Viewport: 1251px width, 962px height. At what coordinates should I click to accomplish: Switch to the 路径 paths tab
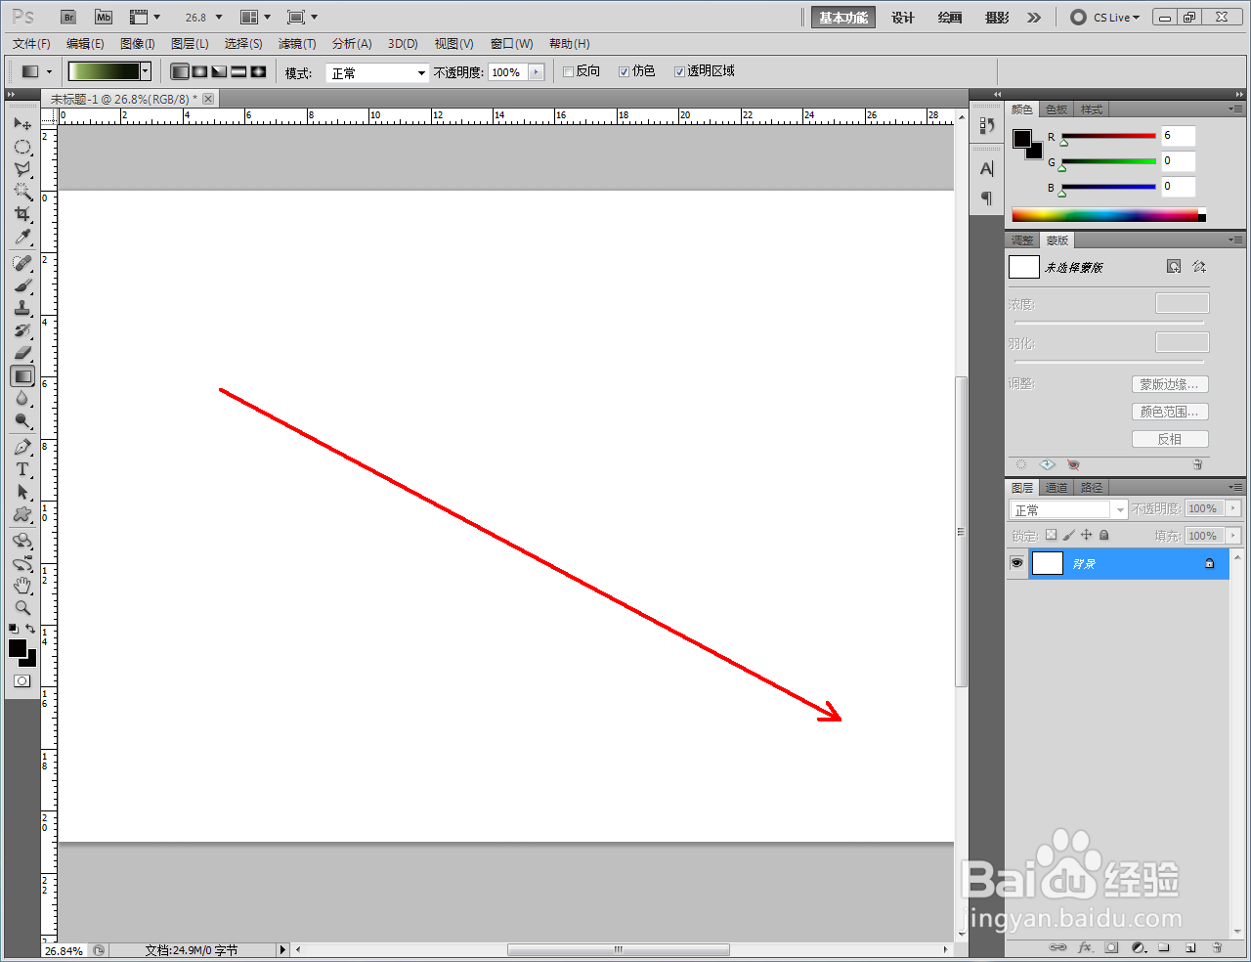1092,487
